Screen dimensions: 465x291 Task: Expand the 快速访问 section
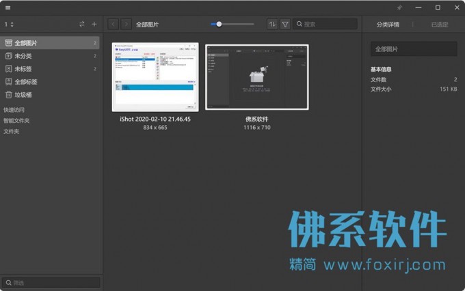tap(14, 110)
